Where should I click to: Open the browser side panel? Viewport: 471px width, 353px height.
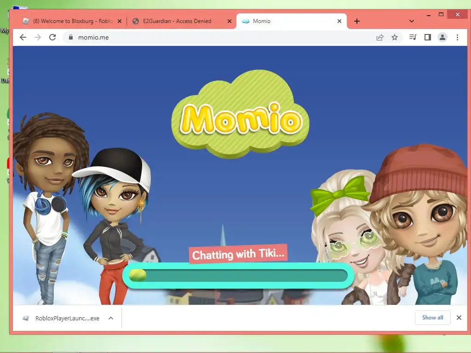click(428, 37)
